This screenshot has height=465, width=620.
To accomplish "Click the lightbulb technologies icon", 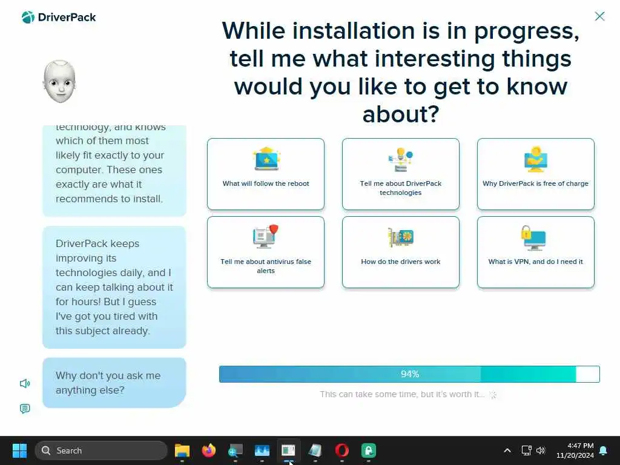I will (401, 159).
